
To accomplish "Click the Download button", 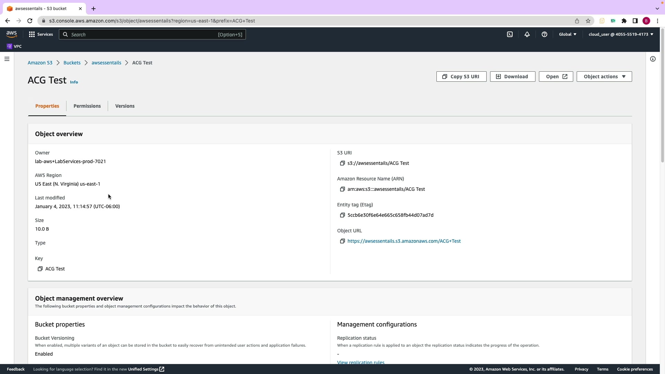I will coord(512,77).
